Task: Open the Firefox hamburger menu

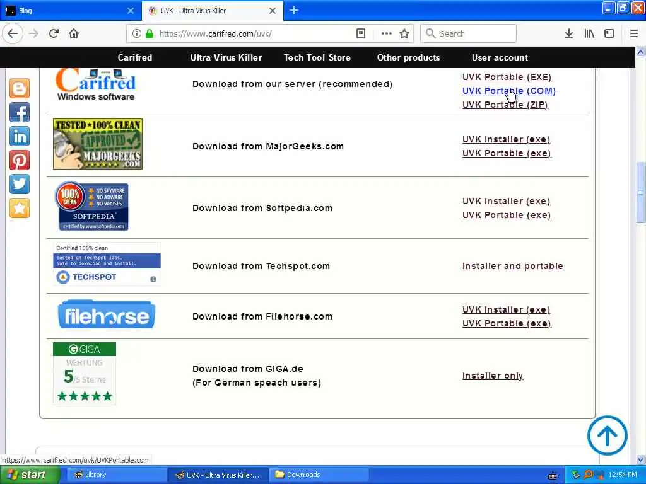Action: [x=634, y=34]
